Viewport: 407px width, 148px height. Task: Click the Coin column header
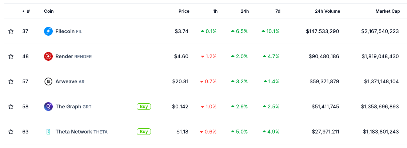pyautogui.click(x=49, y=11)
